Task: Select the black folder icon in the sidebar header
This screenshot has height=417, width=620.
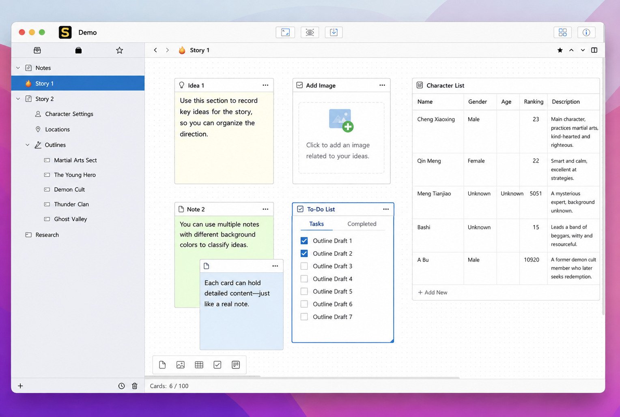Action: point(78,50)
